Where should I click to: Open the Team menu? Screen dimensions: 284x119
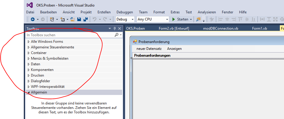click(x=143, y=12)
